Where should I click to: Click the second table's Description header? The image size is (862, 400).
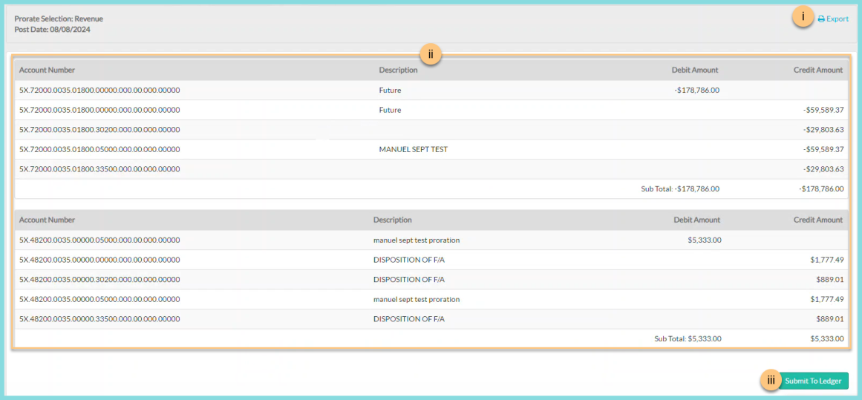tap(392, 220)
